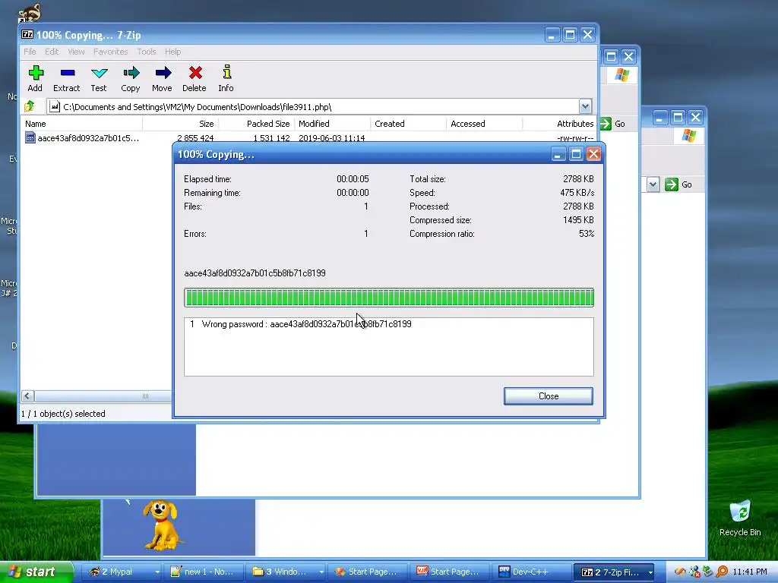Open the new 1 Notepad taskbar button
This screenshot has height=583, width=778.
point(204,572)
